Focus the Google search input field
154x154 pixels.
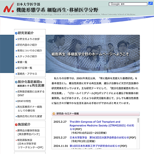128,4
